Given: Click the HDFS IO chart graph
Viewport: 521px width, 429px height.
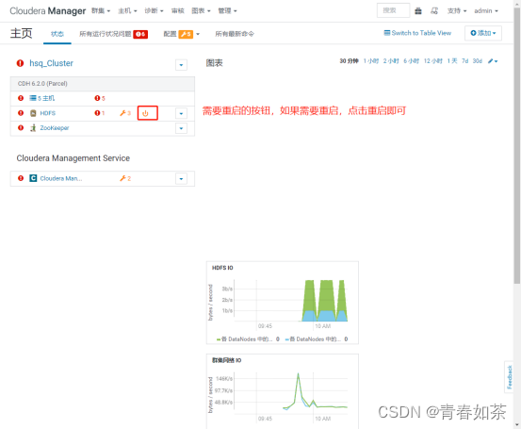Looking at the screenshot, I should 291,301.
